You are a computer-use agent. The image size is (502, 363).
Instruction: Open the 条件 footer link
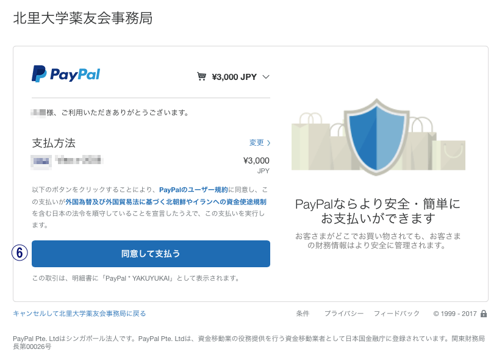pos(303,314)
